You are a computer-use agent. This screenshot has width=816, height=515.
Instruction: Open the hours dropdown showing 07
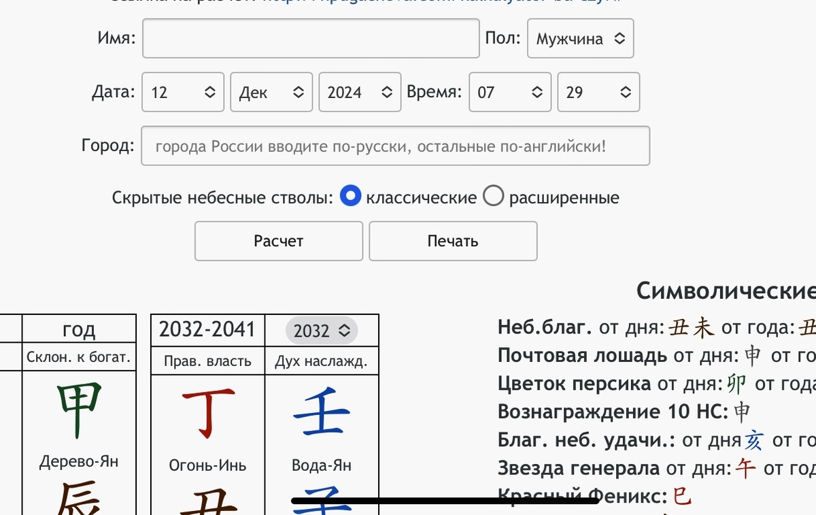pos(510,92)
